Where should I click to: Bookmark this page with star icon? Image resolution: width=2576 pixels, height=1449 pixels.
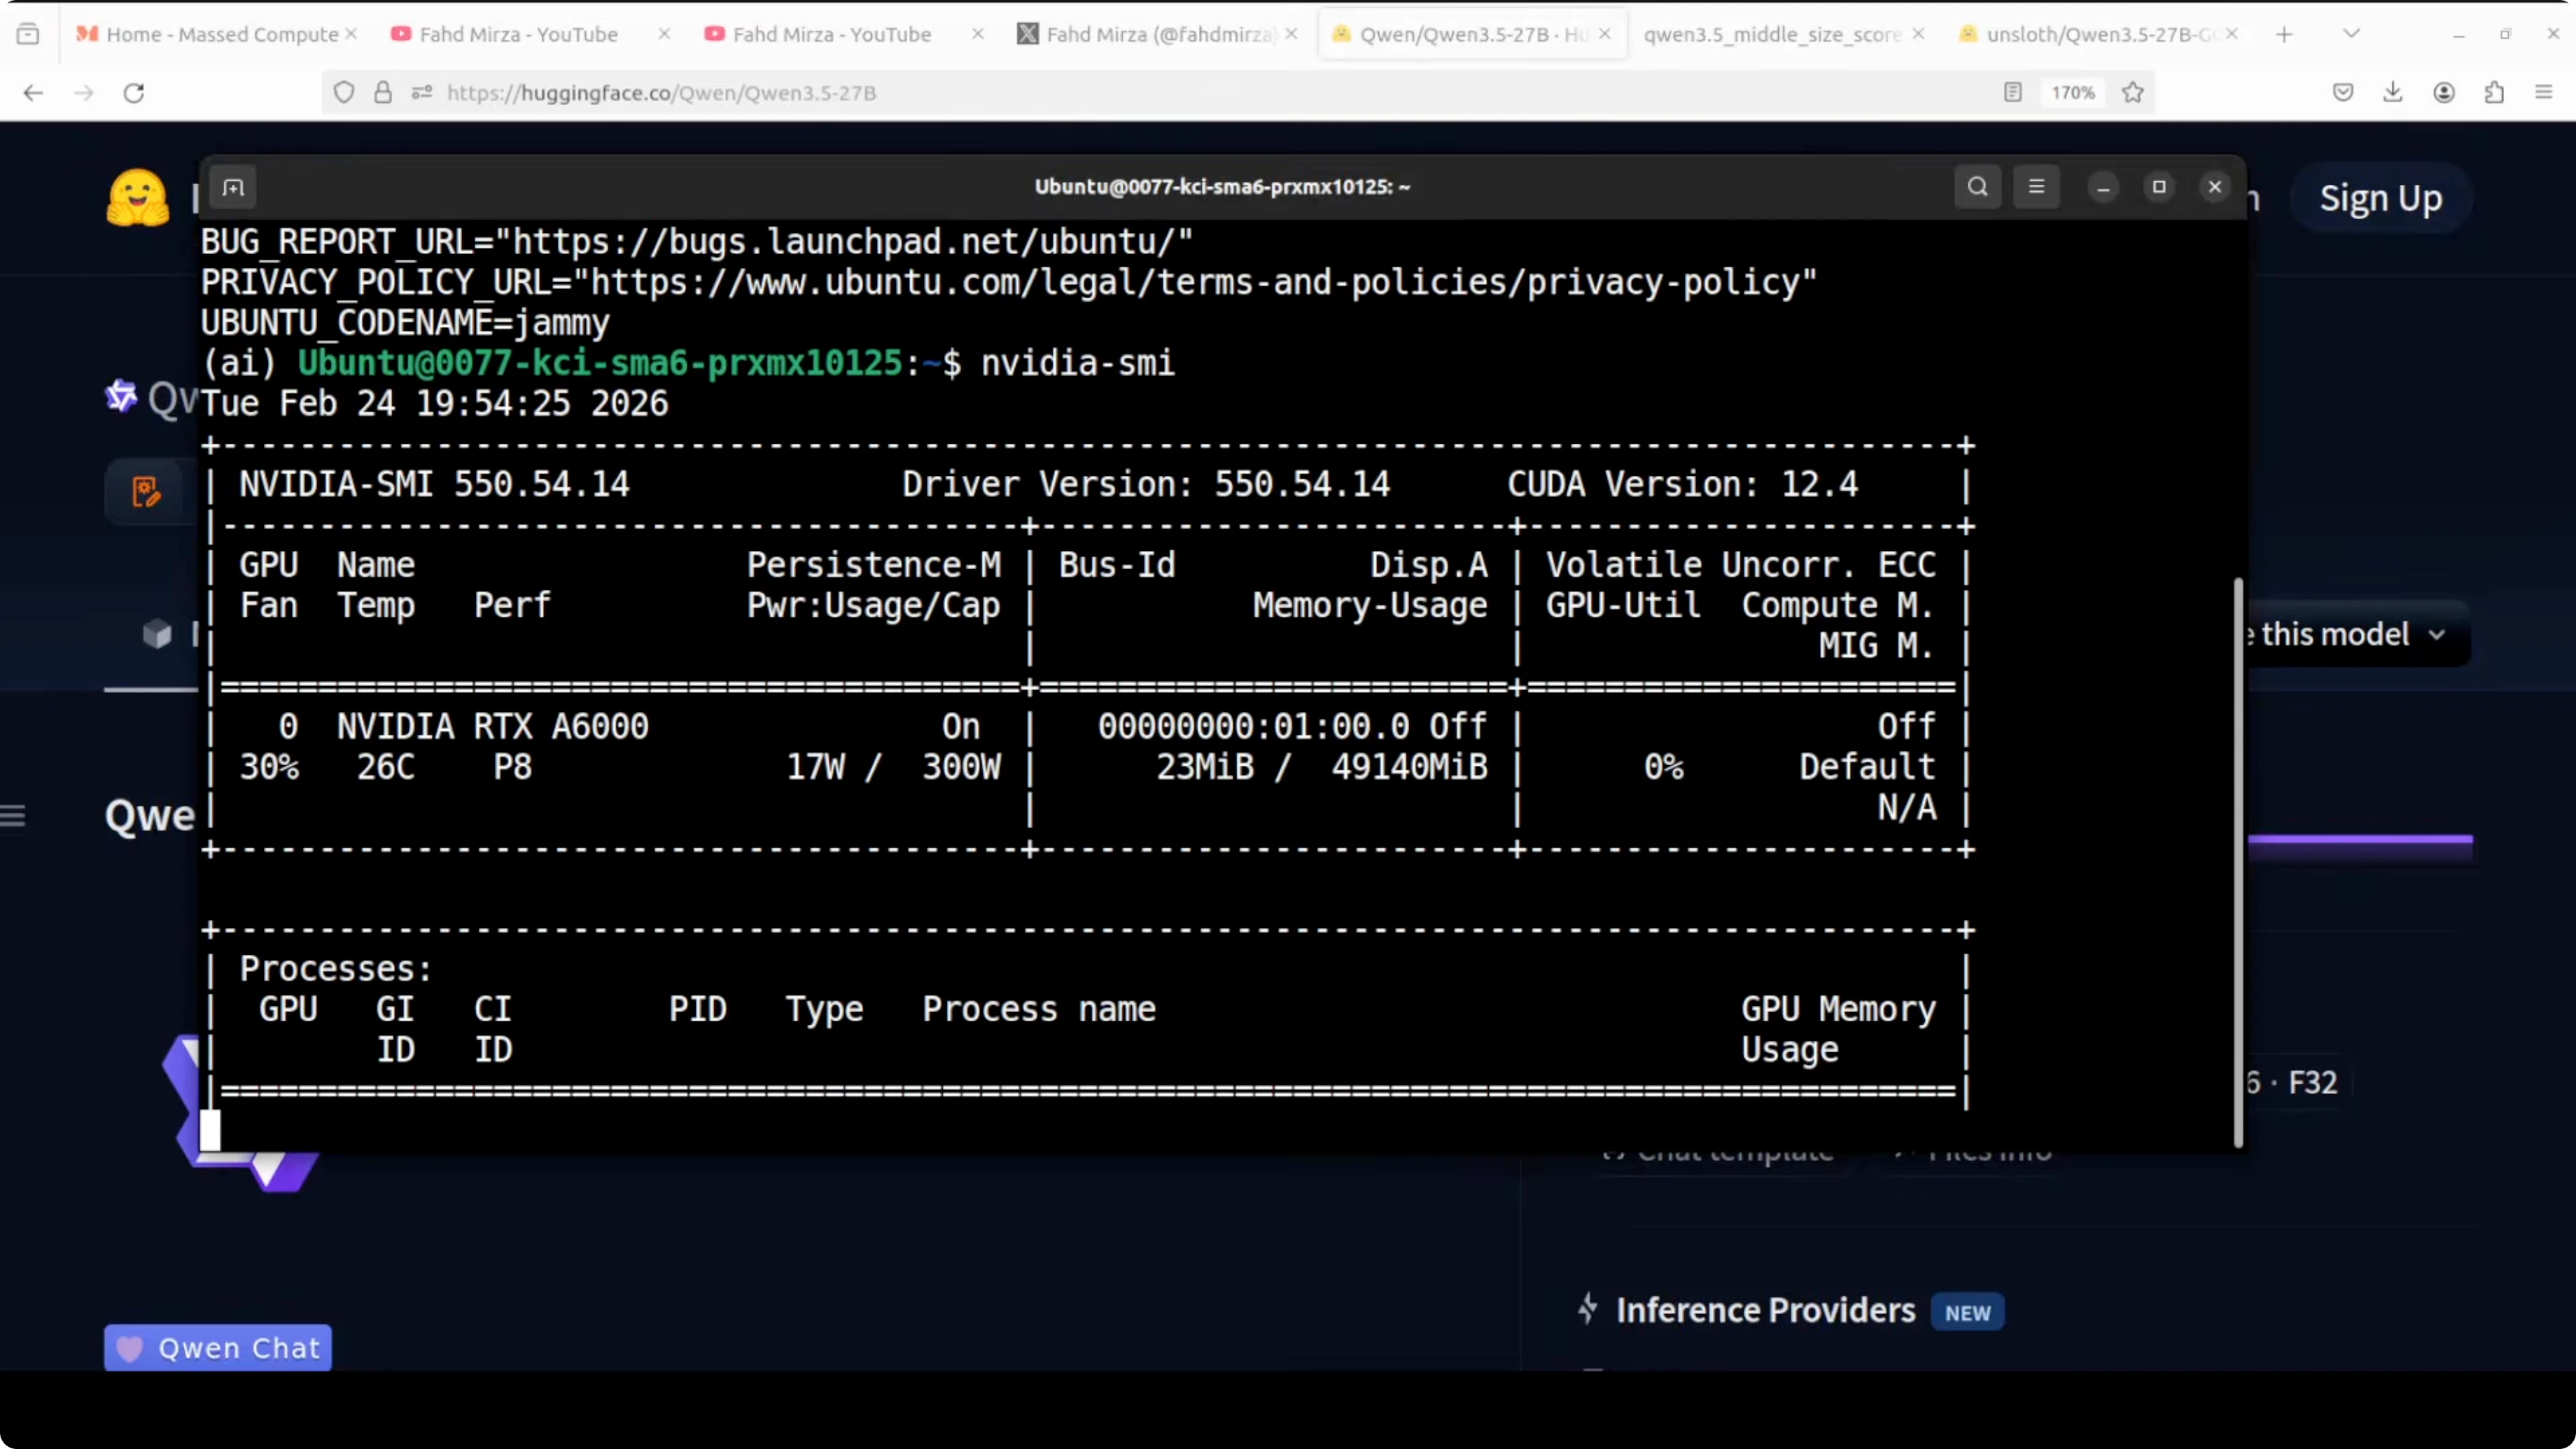[x=2133, y=93]
